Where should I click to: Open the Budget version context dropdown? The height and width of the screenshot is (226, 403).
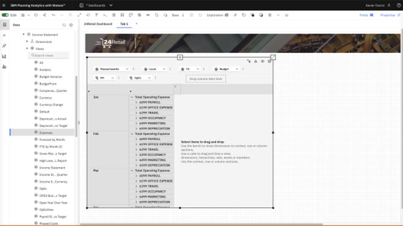(x=226, y=69)
